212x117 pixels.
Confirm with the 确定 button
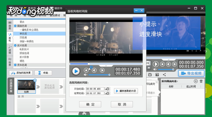pos(90,104)
